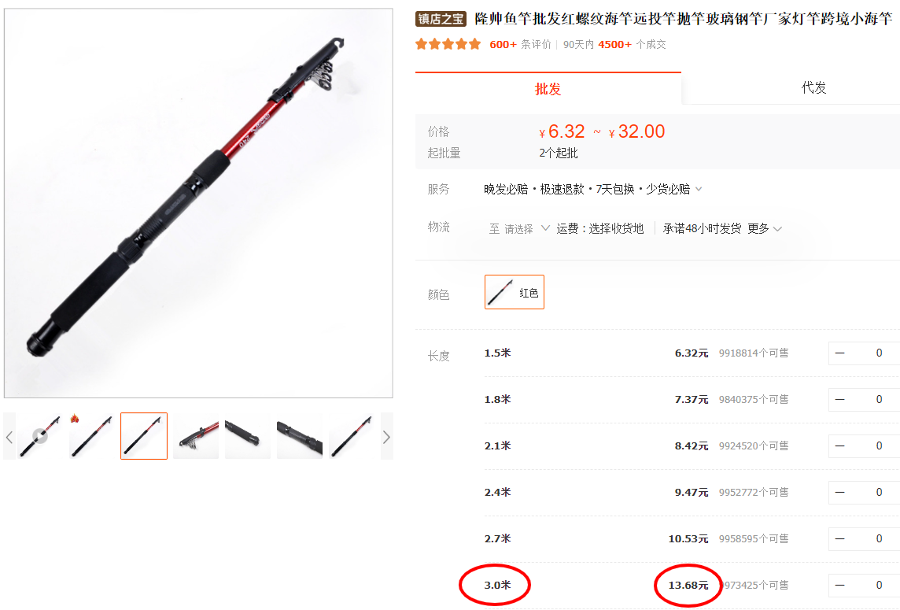
Task: Open the 请选择 destination dropdown
Action: point(519,228)
